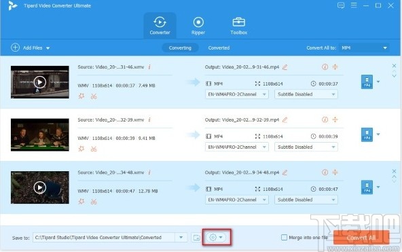Click MP4 format icon for 32-39 row
This screenshot has width=402, height=252.
[x=367, y=134]
